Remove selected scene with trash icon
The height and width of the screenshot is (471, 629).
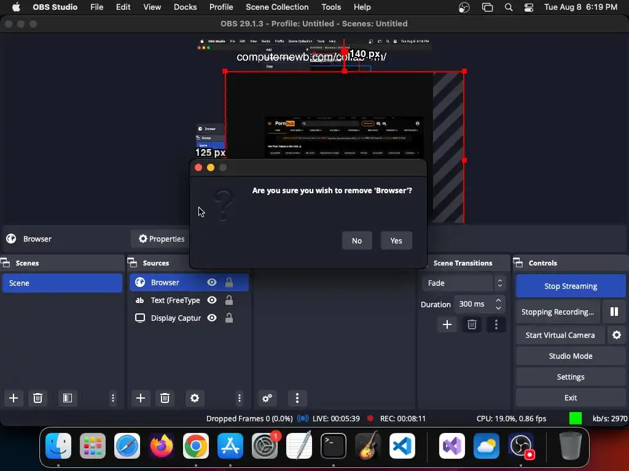[x=37, y=397]
